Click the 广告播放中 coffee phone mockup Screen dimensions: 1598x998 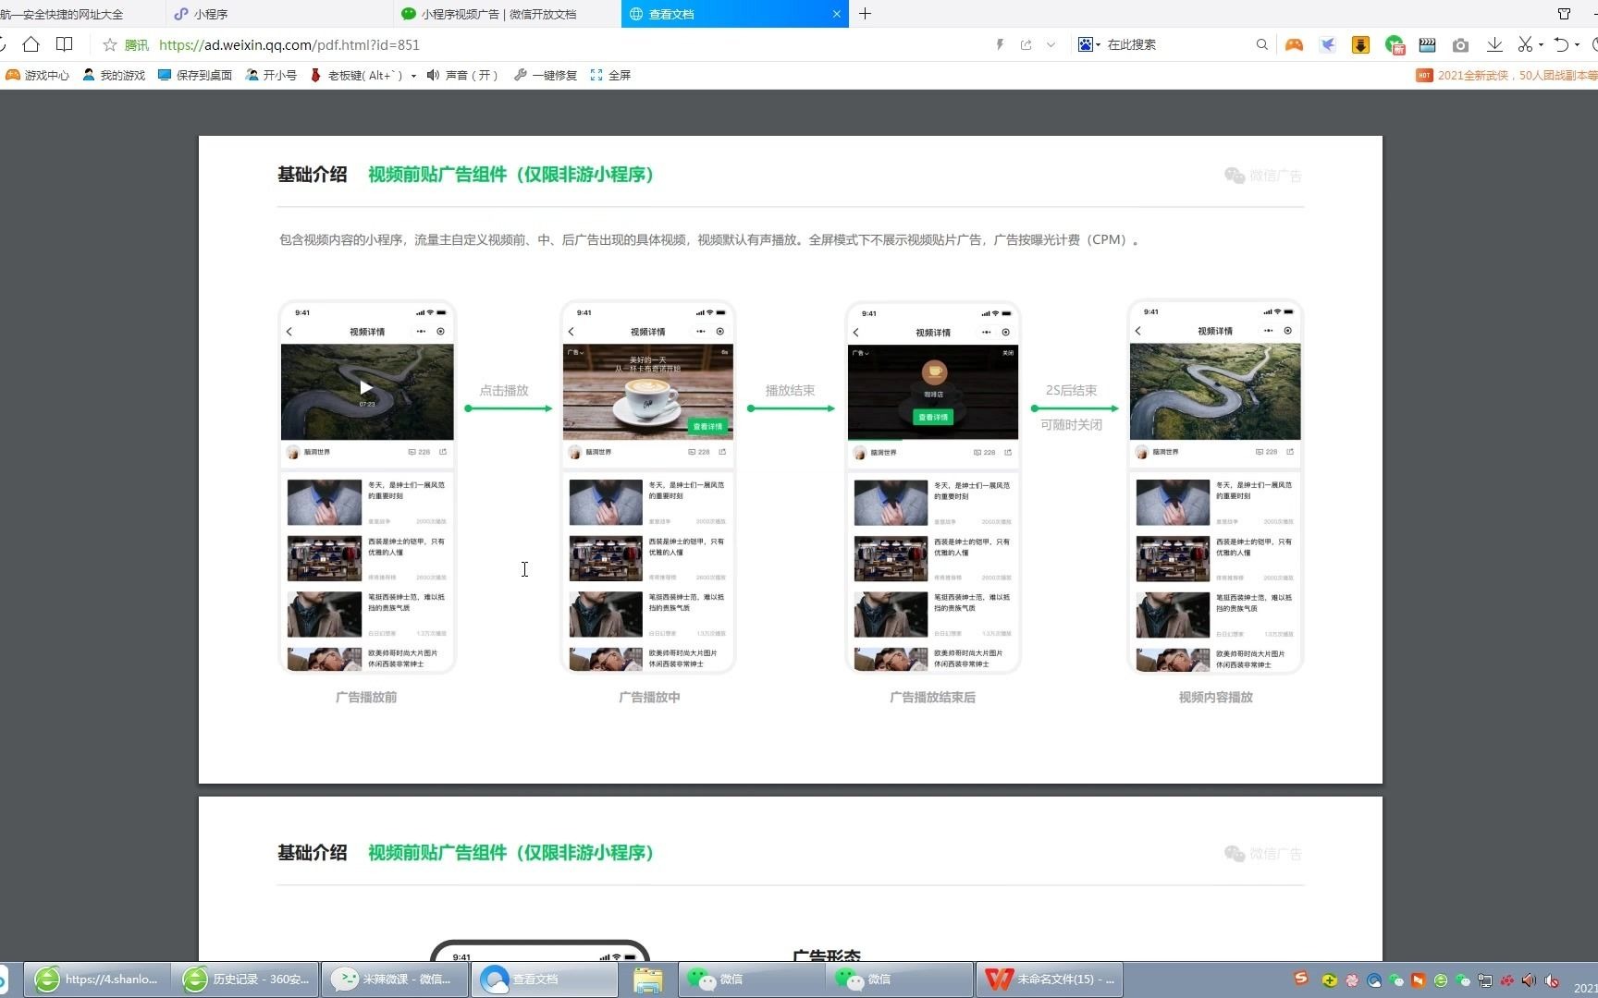648,486
